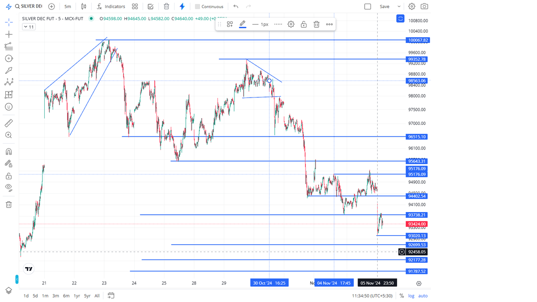The width and height of the screenshot is (537, 302).
Task: Click the green market status dot
Action: coord(91,19)
